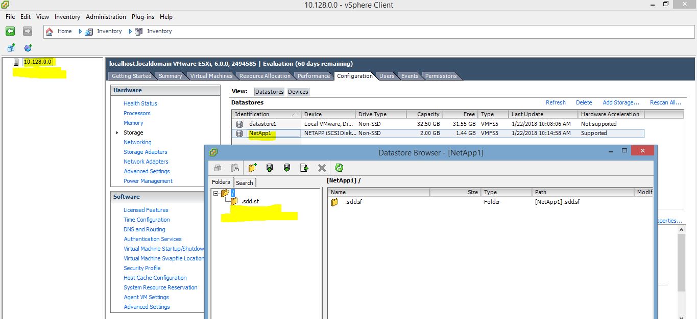697x319 pixels.
Task: Click the download from datastore icon
Action: tap(287, 168)
